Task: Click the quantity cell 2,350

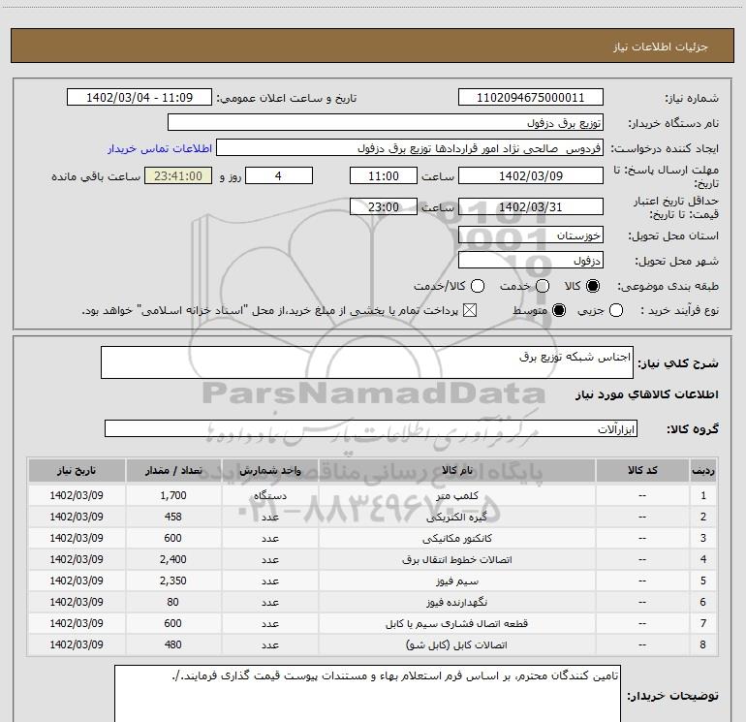Action: (x=173, y=581)
